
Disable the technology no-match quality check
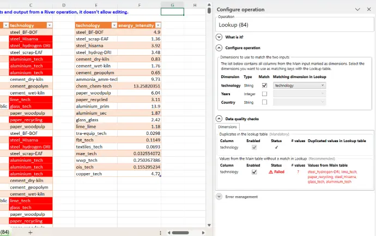point(254,172)
